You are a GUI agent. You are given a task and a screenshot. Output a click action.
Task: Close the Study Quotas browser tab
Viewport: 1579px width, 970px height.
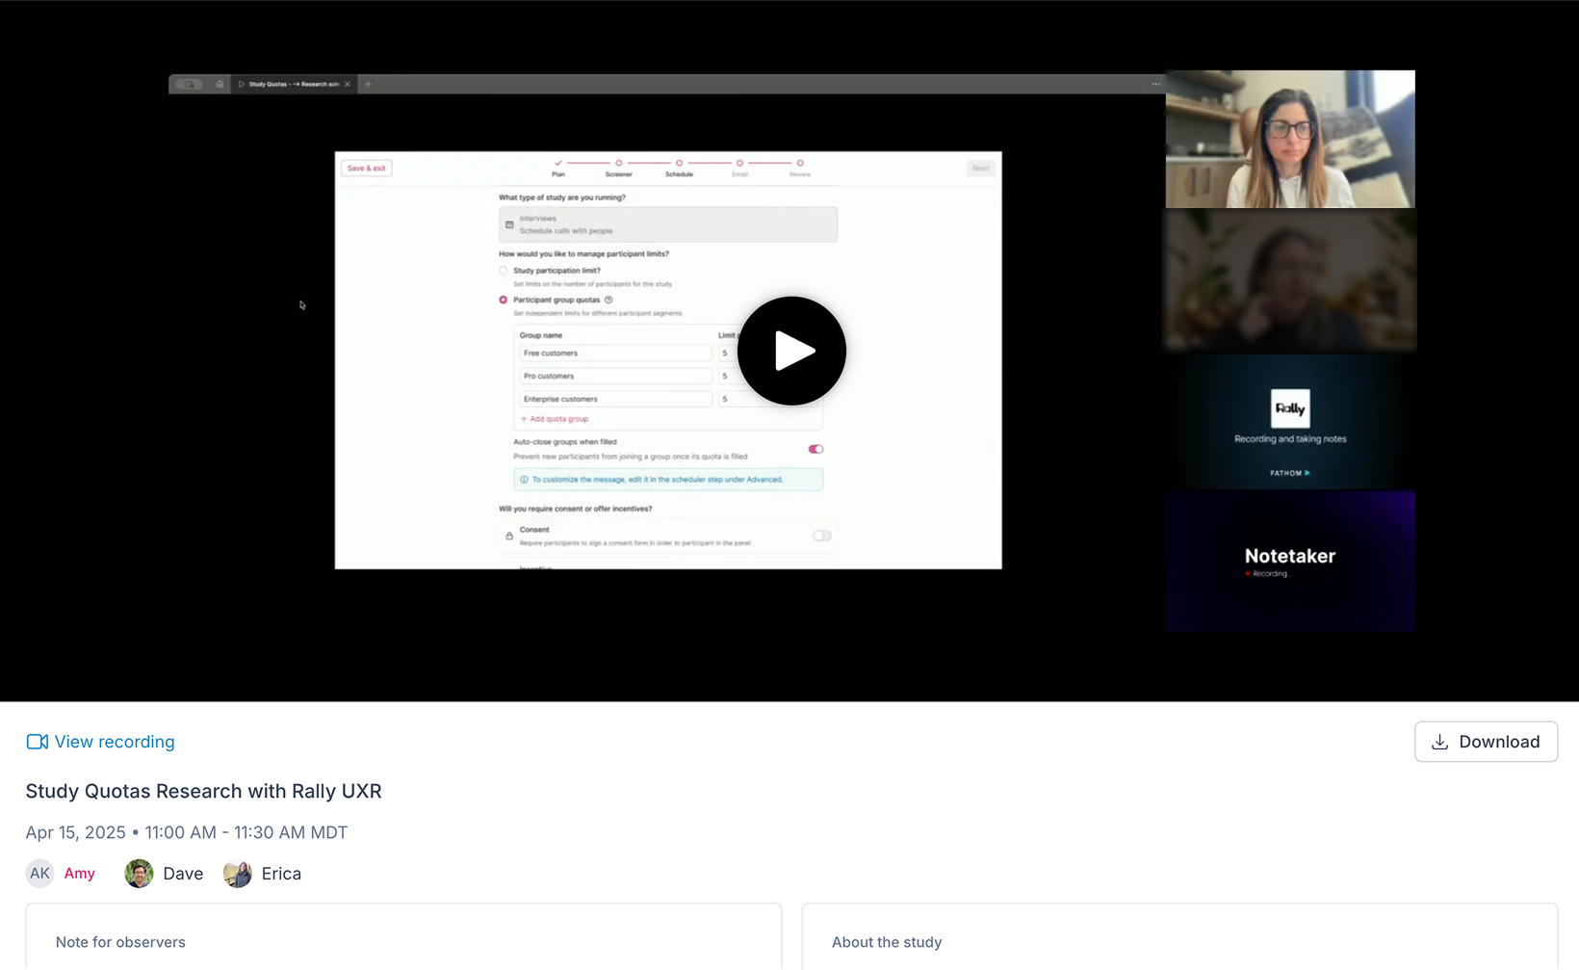pos(348,85)
